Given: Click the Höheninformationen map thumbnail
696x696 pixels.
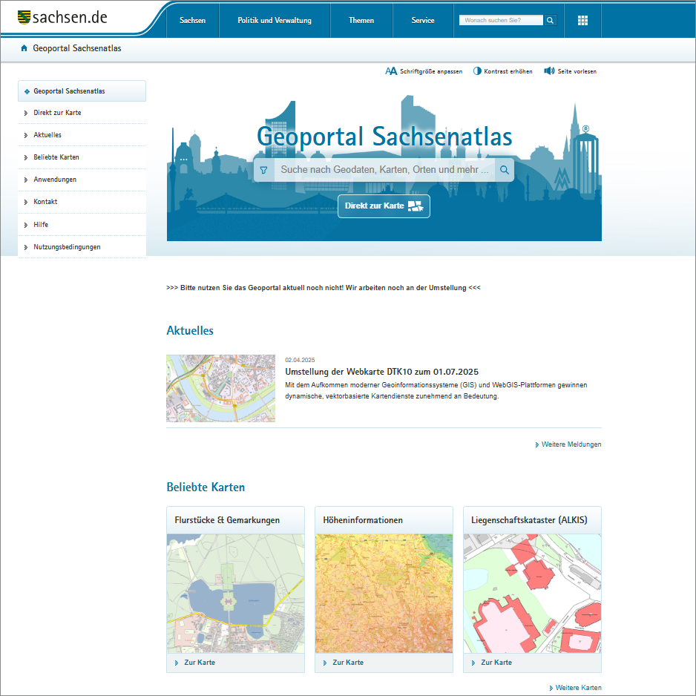Looking at the screenshot, I should 384,594.
